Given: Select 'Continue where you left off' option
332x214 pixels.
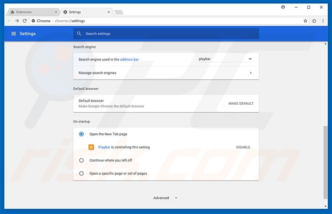Looking at the screenshot, I should (x=81, y=160).
